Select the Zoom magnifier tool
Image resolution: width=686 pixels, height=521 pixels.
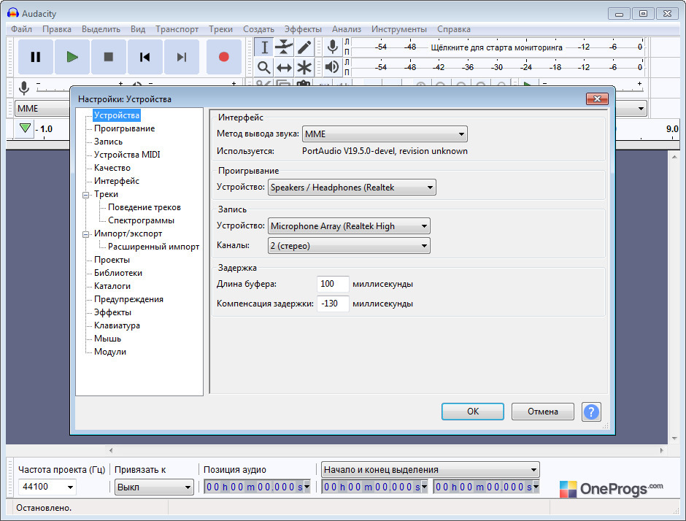click(x=263, y=67)
